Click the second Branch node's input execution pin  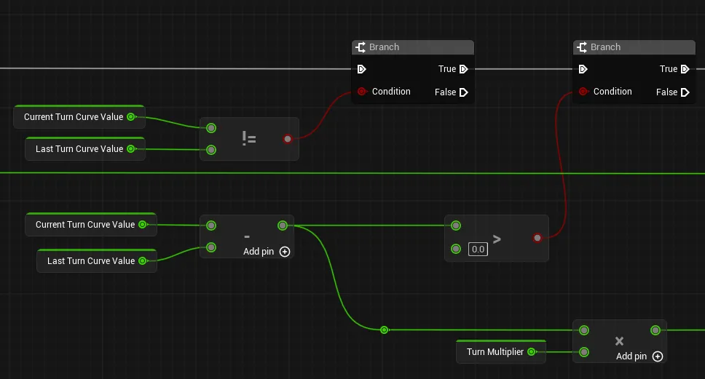(583, 69)
